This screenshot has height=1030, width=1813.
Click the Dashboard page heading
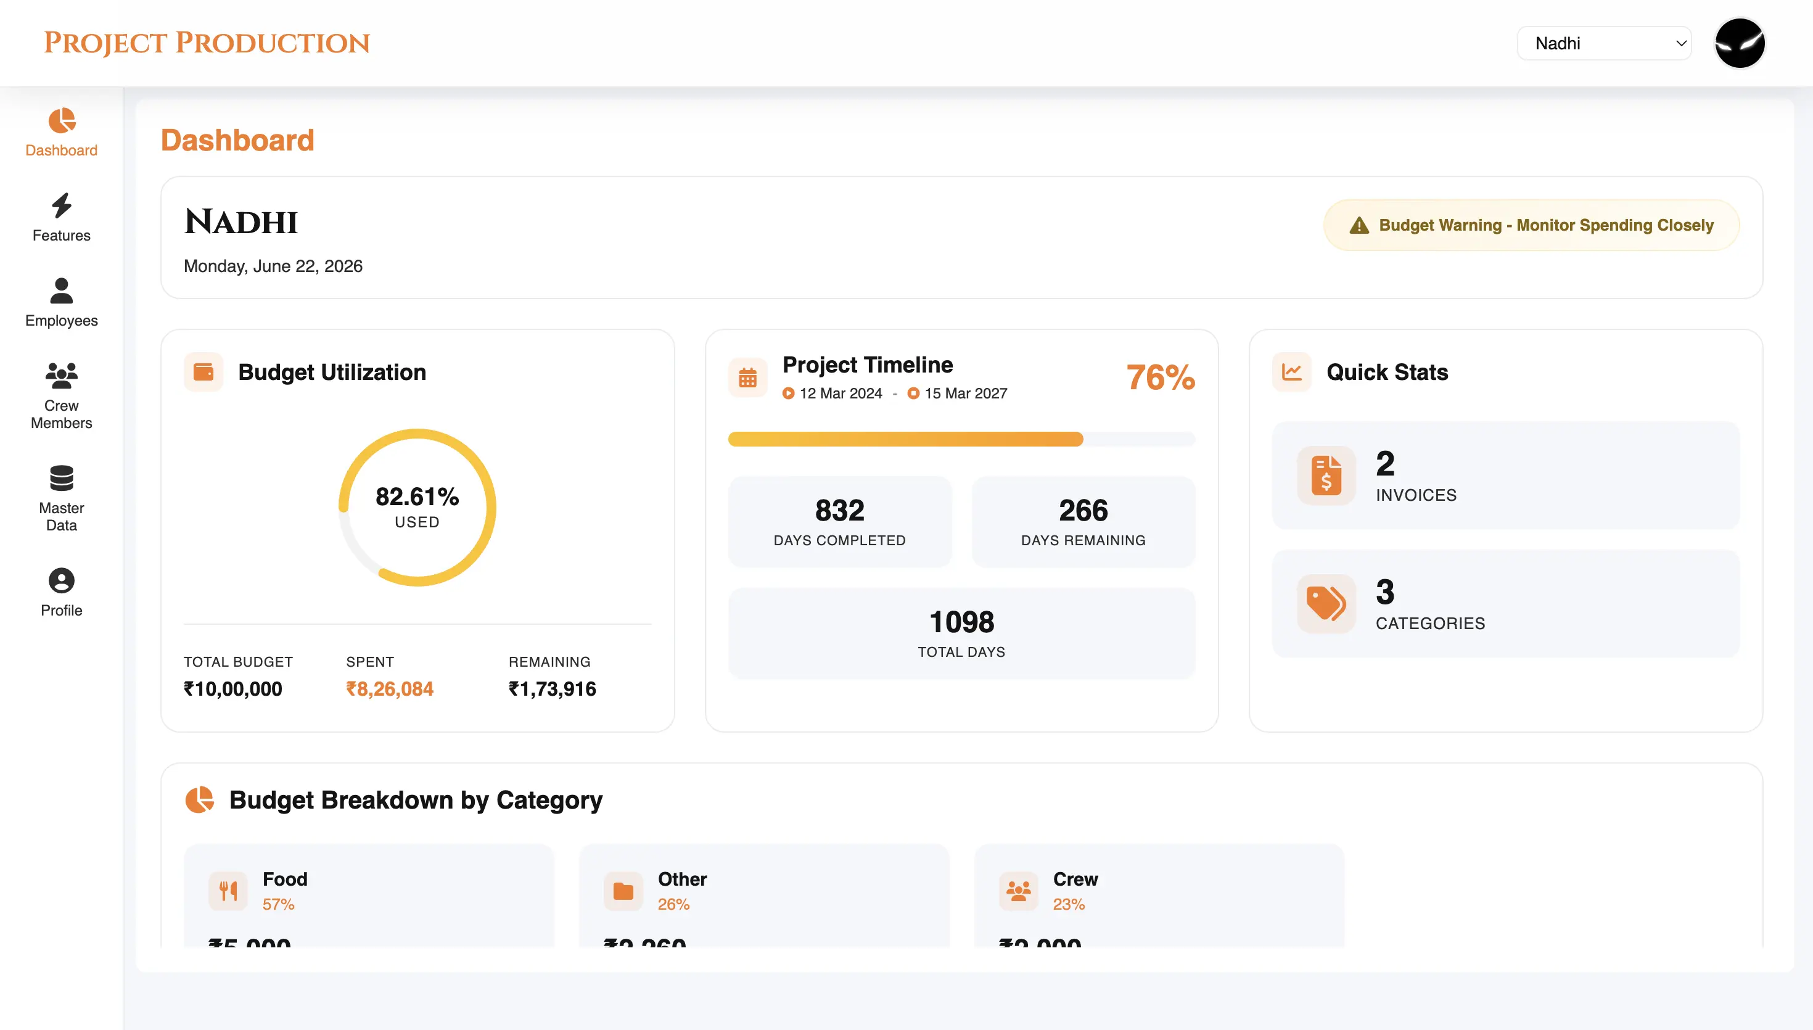237,140
